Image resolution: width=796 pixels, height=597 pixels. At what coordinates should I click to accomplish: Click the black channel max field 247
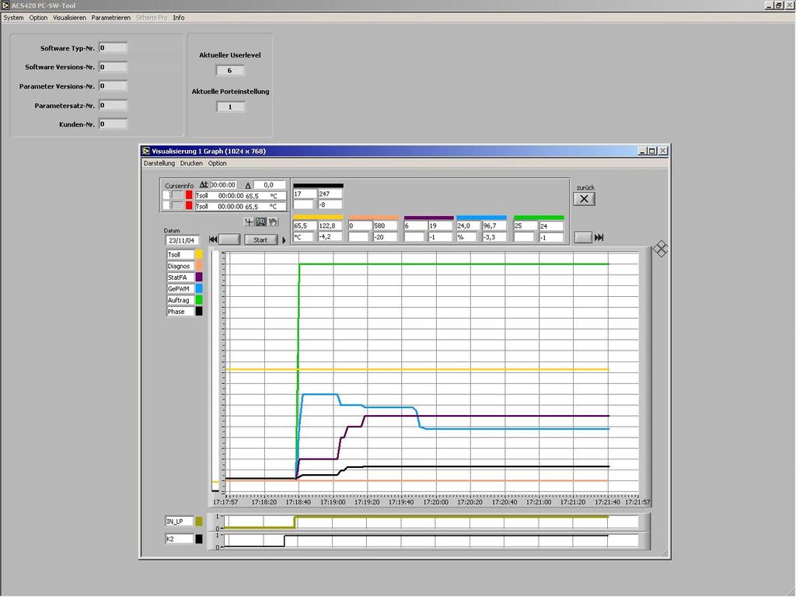point(330,194)
